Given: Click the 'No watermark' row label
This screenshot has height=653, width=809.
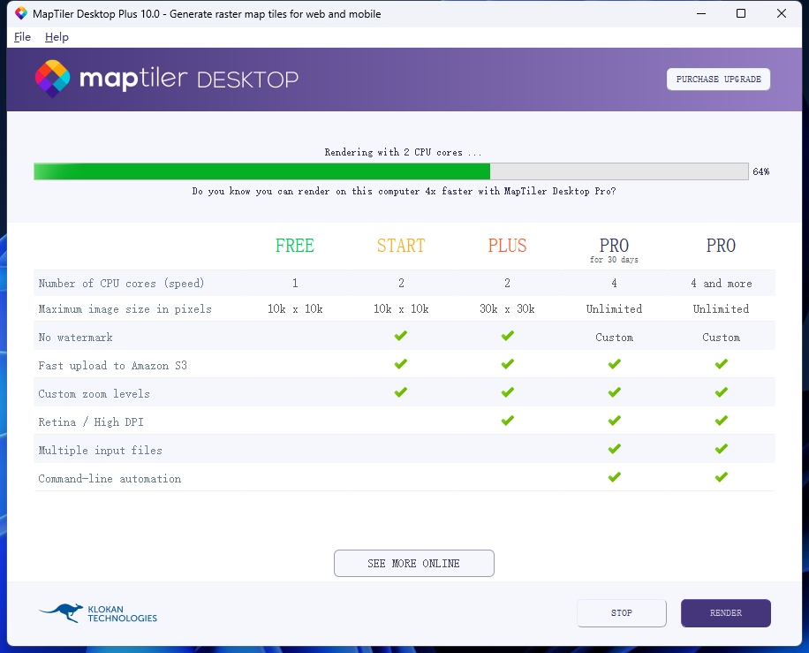Looking at the screenshot, I should pos(75,338).
